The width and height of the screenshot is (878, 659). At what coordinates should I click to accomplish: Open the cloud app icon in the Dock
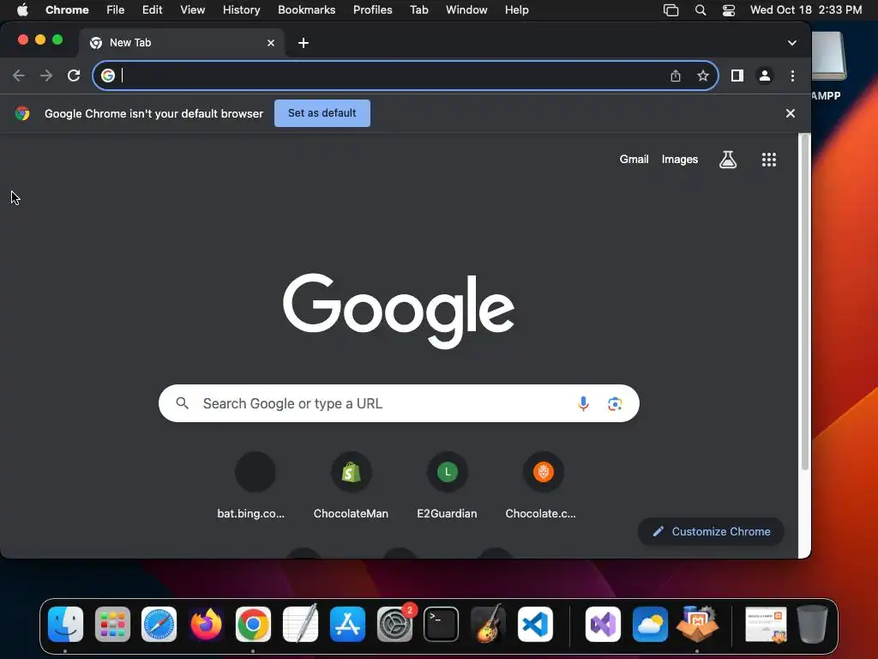tap(650, 624)
